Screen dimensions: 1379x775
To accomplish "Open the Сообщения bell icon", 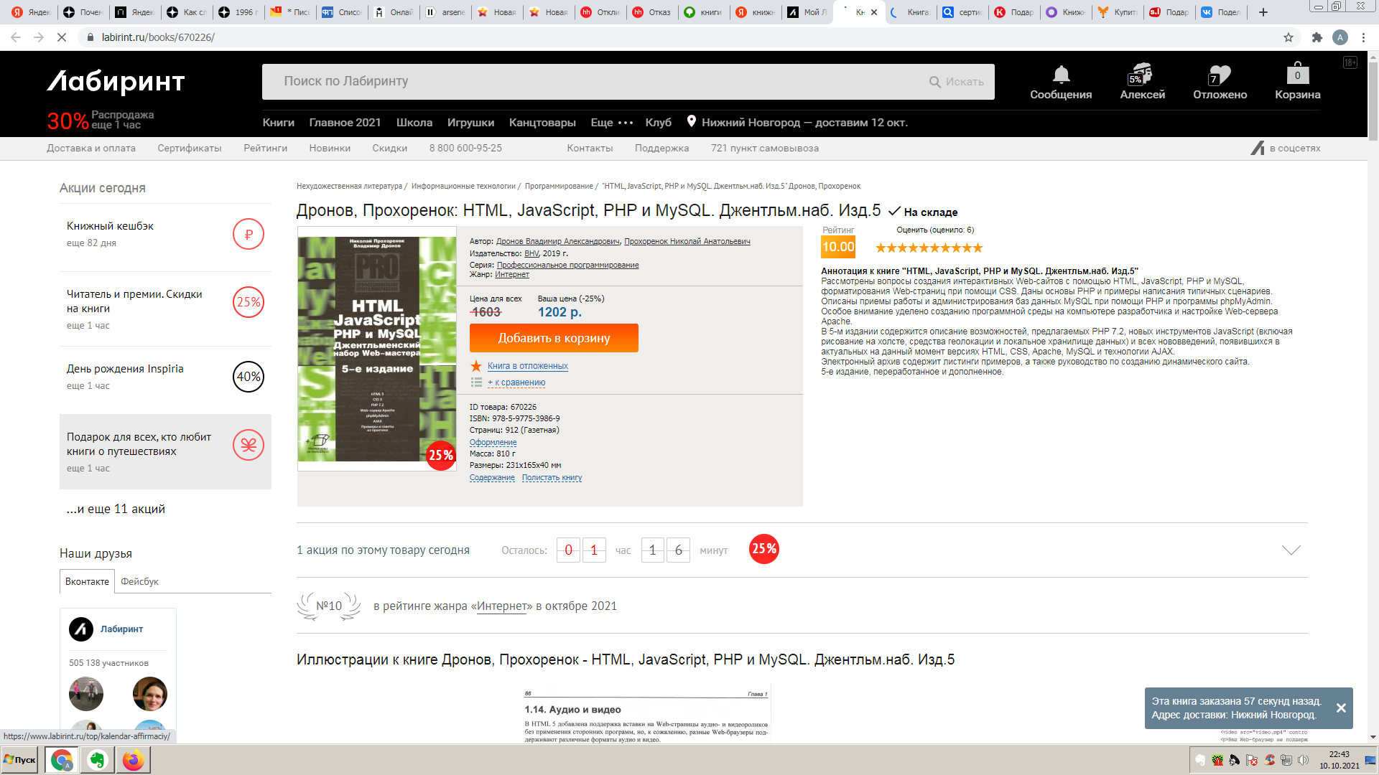I will coord(1061,75).
